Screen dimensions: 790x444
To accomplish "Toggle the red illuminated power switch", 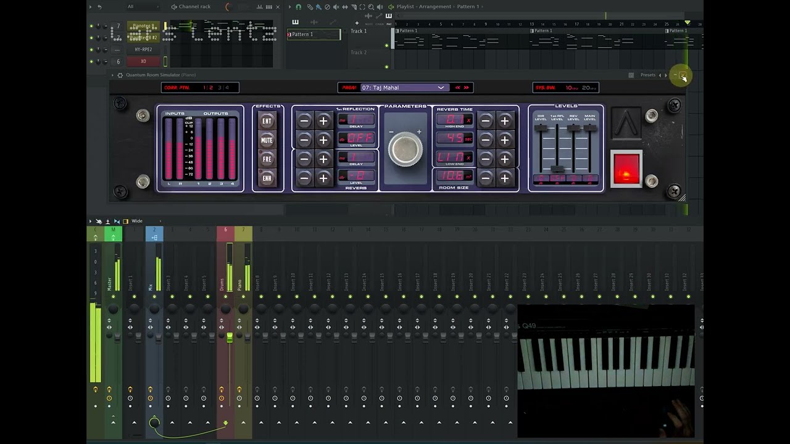I will pyautogui.click(x=626, y=169).
